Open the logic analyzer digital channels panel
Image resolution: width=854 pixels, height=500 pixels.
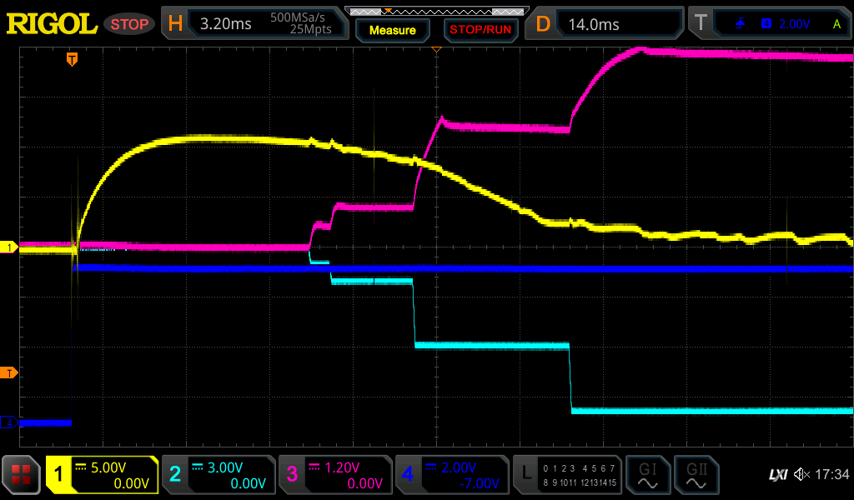click(566, 475)
